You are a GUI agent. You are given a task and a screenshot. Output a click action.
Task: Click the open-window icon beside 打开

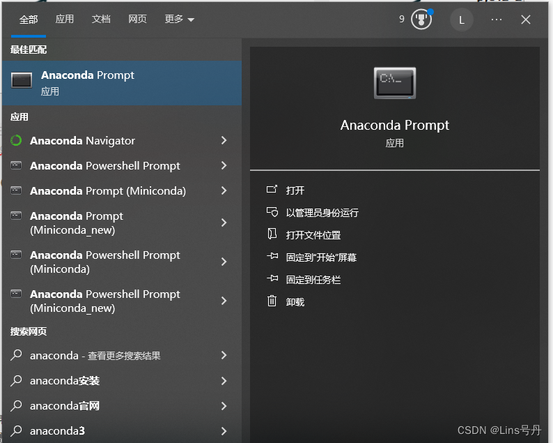(x=272, y=189)
